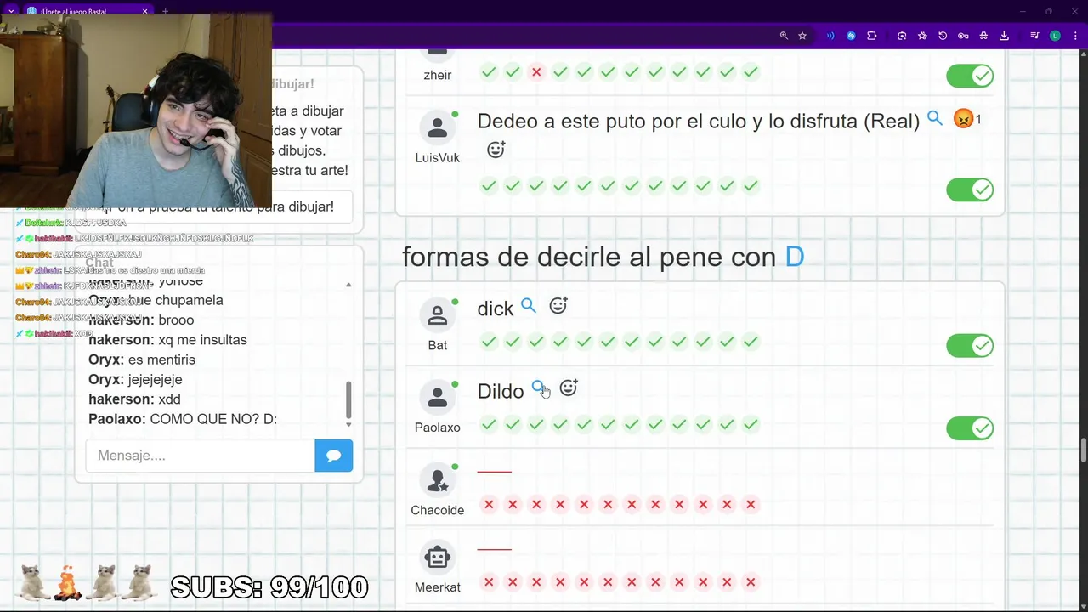This screenshot has width=1088, height=612.
Task: Search LuisVuk's answer with the magnifier icon
Action: coord(935,119)
